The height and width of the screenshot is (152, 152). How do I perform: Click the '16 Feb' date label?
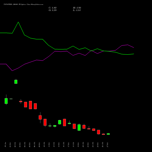coord(64,145)
